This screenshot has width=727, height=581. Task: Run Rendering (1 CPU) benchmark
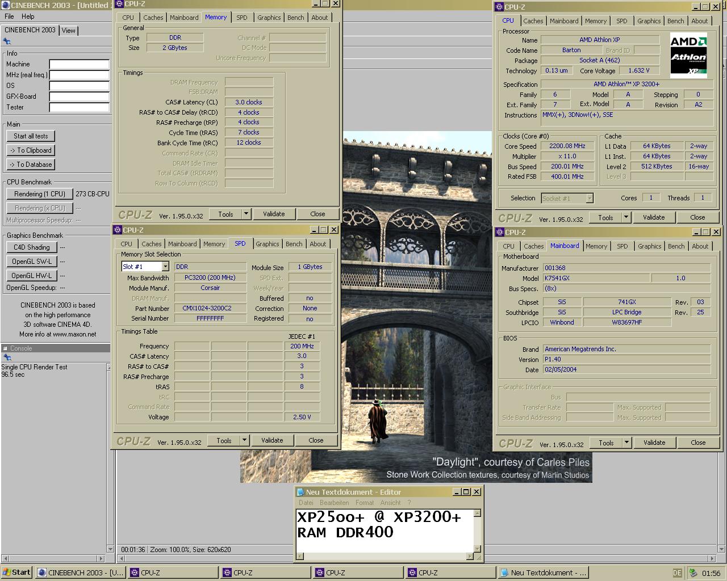pos(40,194)
